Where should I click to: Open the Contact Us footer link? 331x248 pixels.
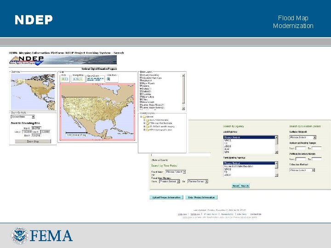tap(256, 214)
